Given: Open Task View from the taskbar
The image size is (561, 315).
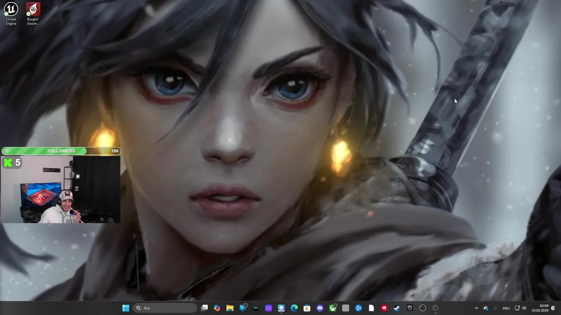Looking at the screenshot, I should [x=204, y=308].
